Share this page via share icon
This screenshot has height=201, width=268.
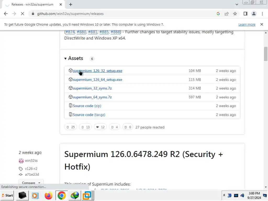tap(227, 14)
